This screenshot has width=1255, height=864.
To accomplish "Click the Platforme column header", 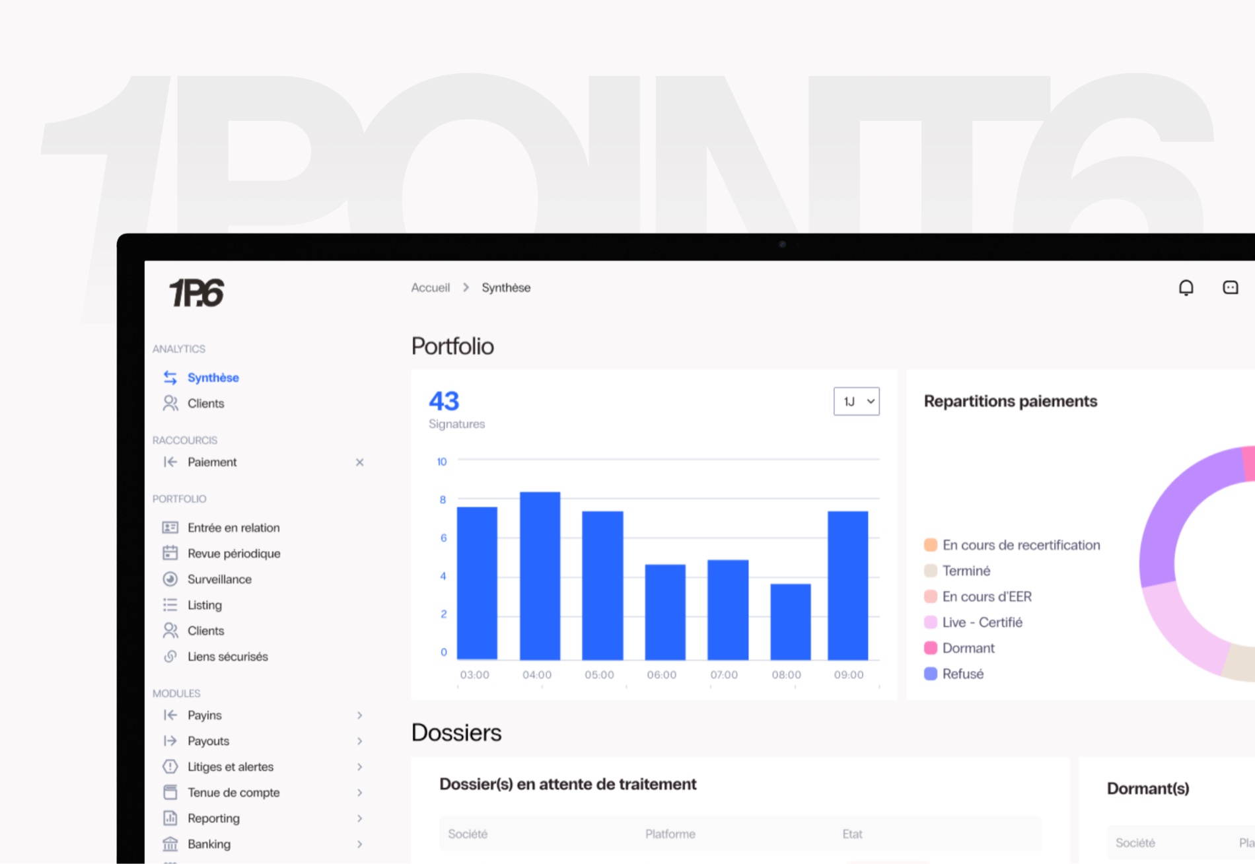I will (x=670, y=834).
